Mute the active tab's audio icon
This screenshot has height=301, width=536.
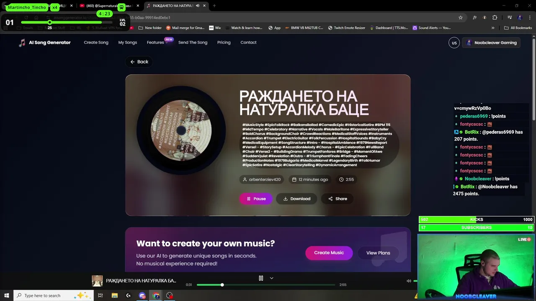pos(198,6)
